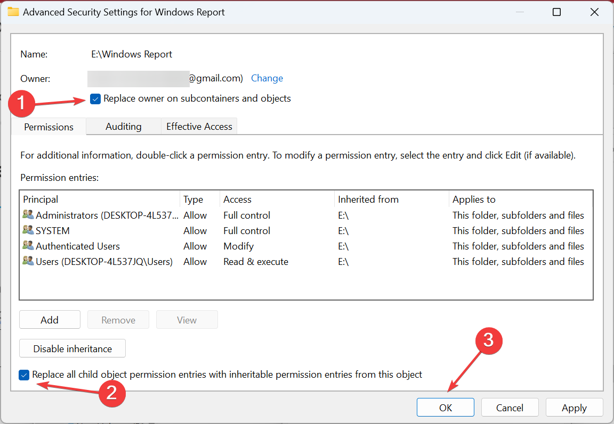
Task: Click Full control in Administrators row
Action: pos(247,215)
